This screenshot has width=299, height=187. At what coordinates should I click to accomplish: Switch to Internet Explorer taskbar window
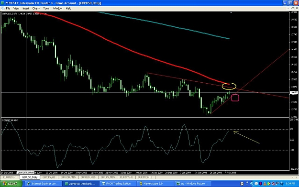pyautogui.click(x=43, y=184)
